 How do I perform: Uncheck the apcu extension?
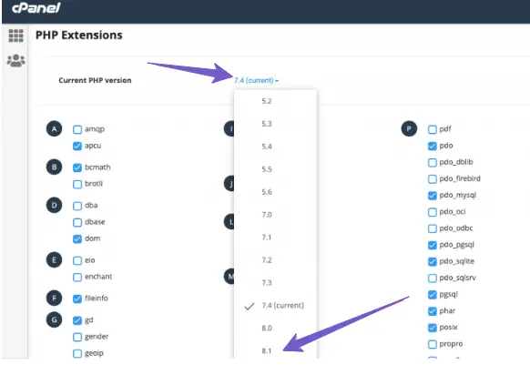pyautogui.click(x=77, y=146)
